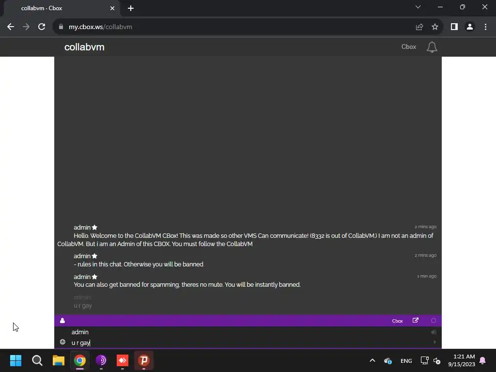Open Tor Browser from the taskbar
This screenshot has width=496, height=372.
[101, 360]
